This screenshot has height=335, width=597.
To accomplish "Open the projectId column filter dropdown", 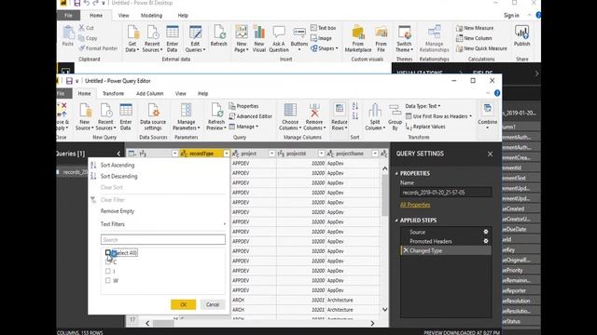I will [321, 154].
